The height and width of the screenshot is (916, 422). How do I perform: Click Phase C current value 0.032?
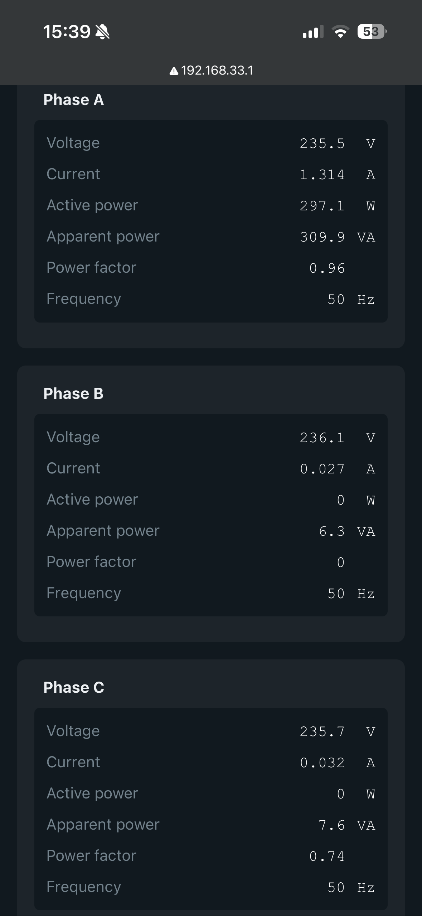pos(322,763)
